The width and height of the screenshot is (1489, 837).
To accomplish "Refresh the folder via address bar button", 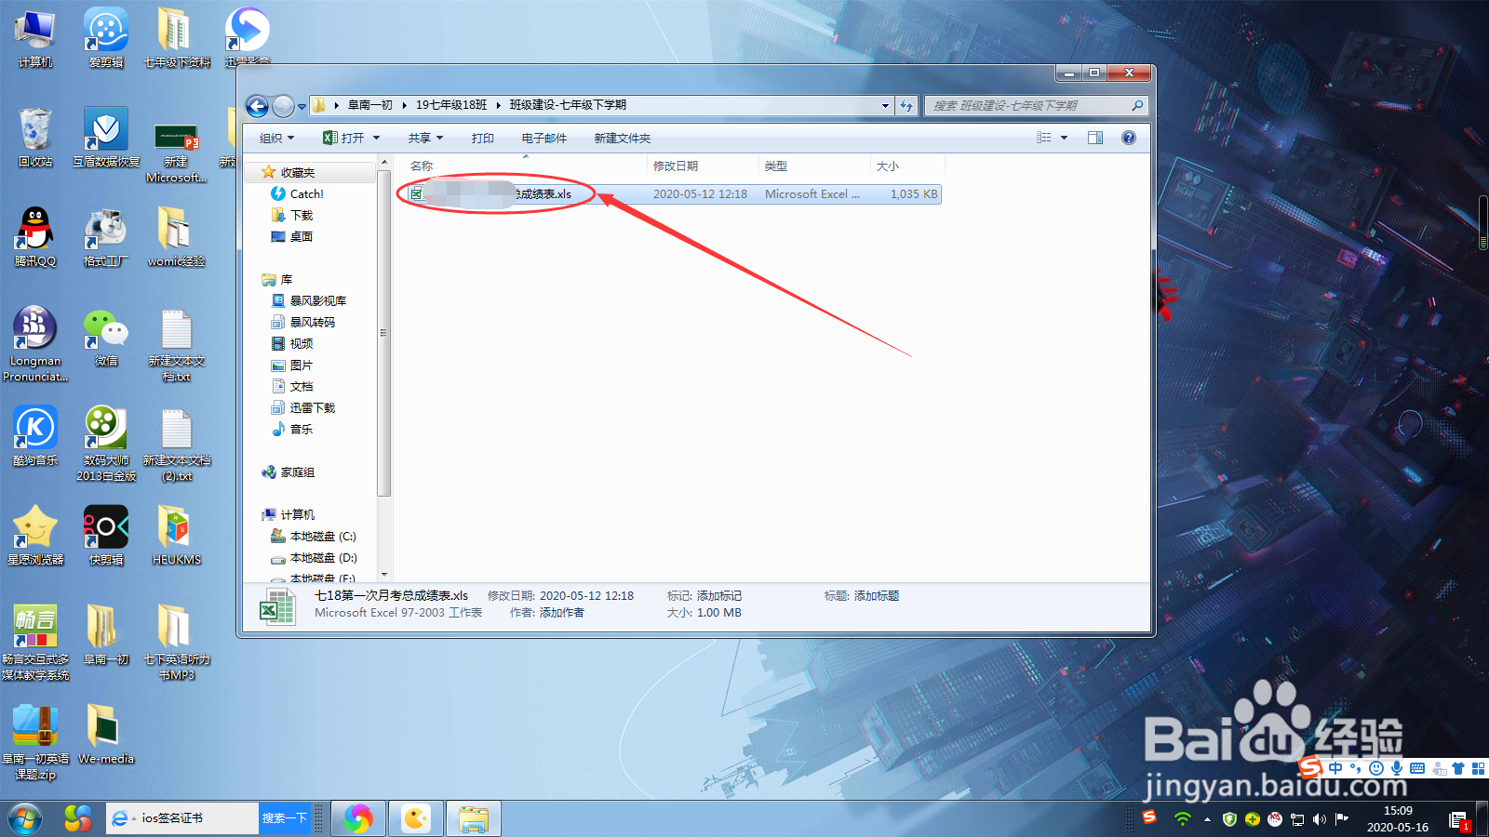I will click(906, 106).
